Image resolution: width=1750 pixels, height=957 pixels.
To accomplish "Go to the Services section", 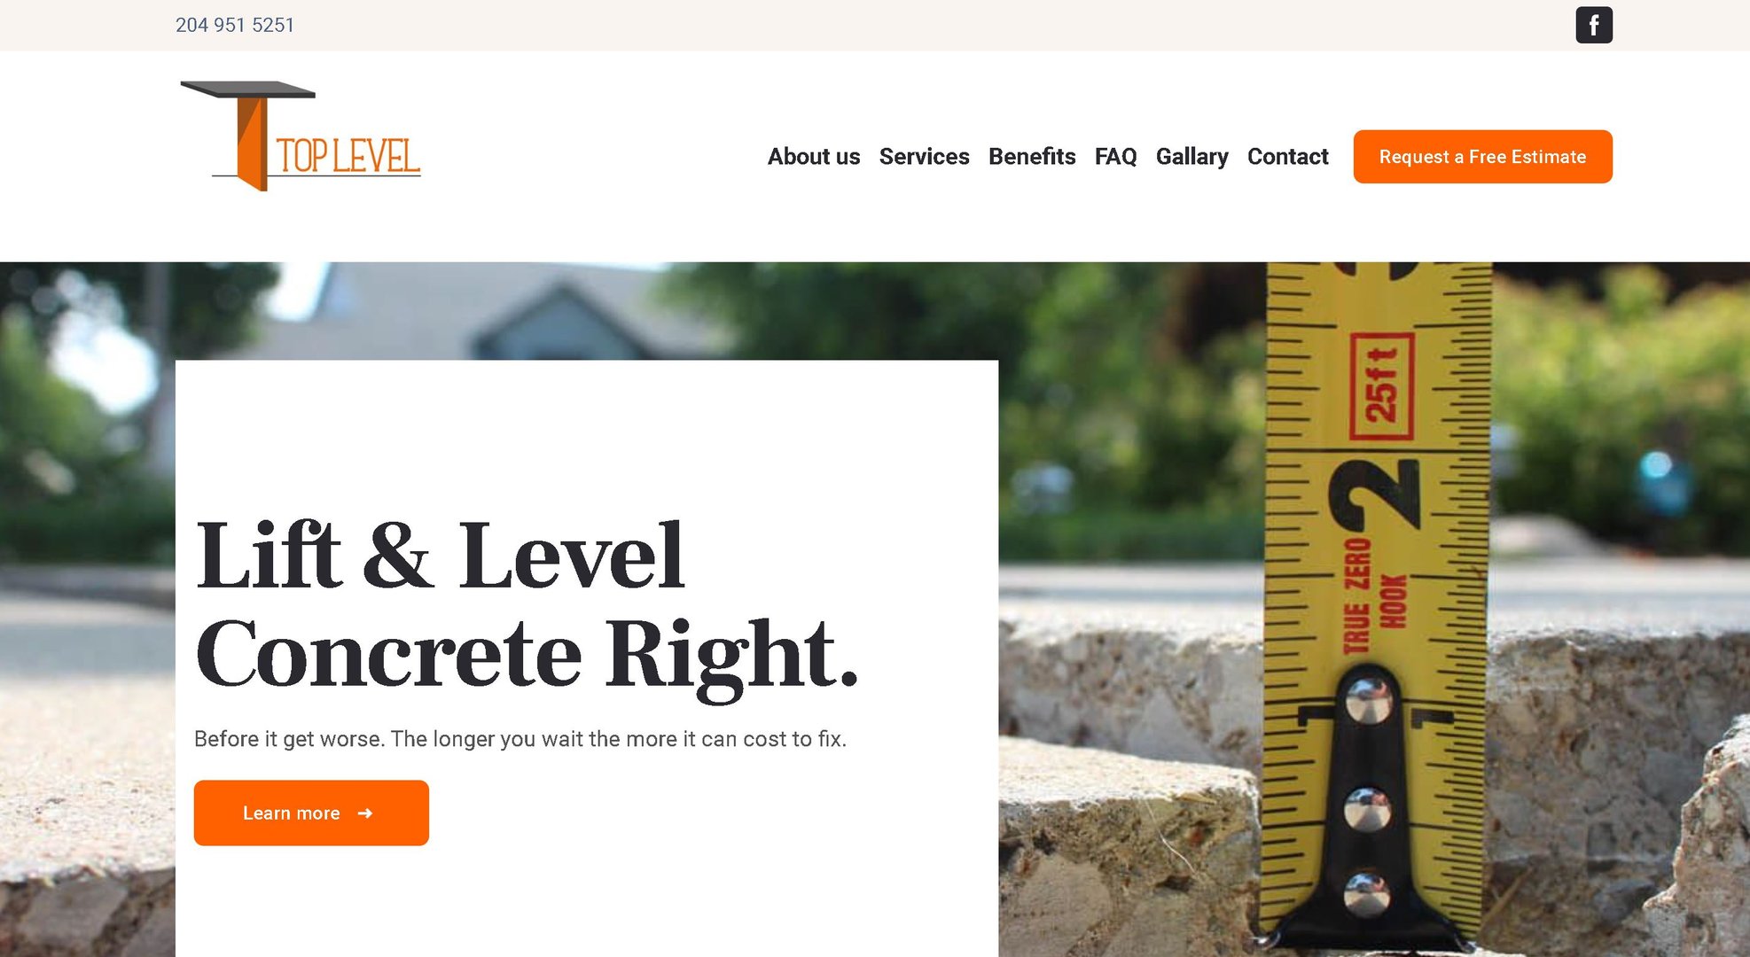I will [x=924, y=157].
